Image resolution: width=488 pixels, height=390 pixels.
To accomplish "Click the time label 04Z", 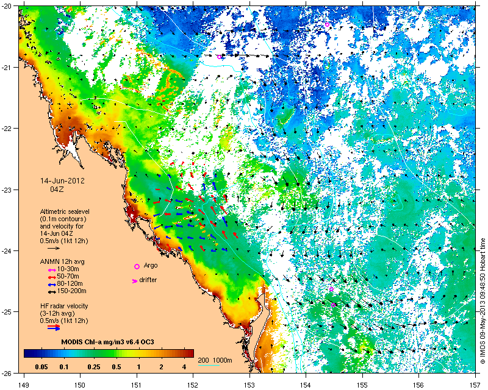I will click(57, 189).
